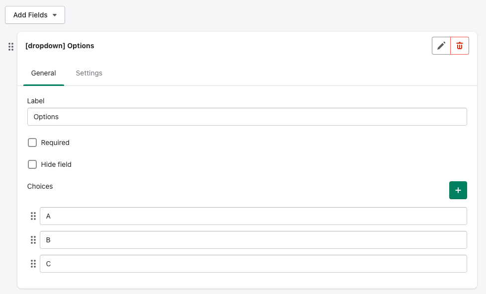This screenshot has height=294, width=486.
Task: Add a new choice with the plus icon
Action: 458,190
